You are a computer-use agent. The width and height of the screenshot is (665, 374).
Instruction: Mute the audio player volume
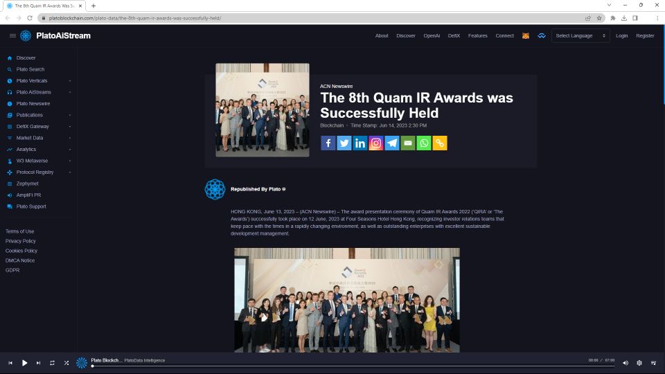[x=625, y=363]
